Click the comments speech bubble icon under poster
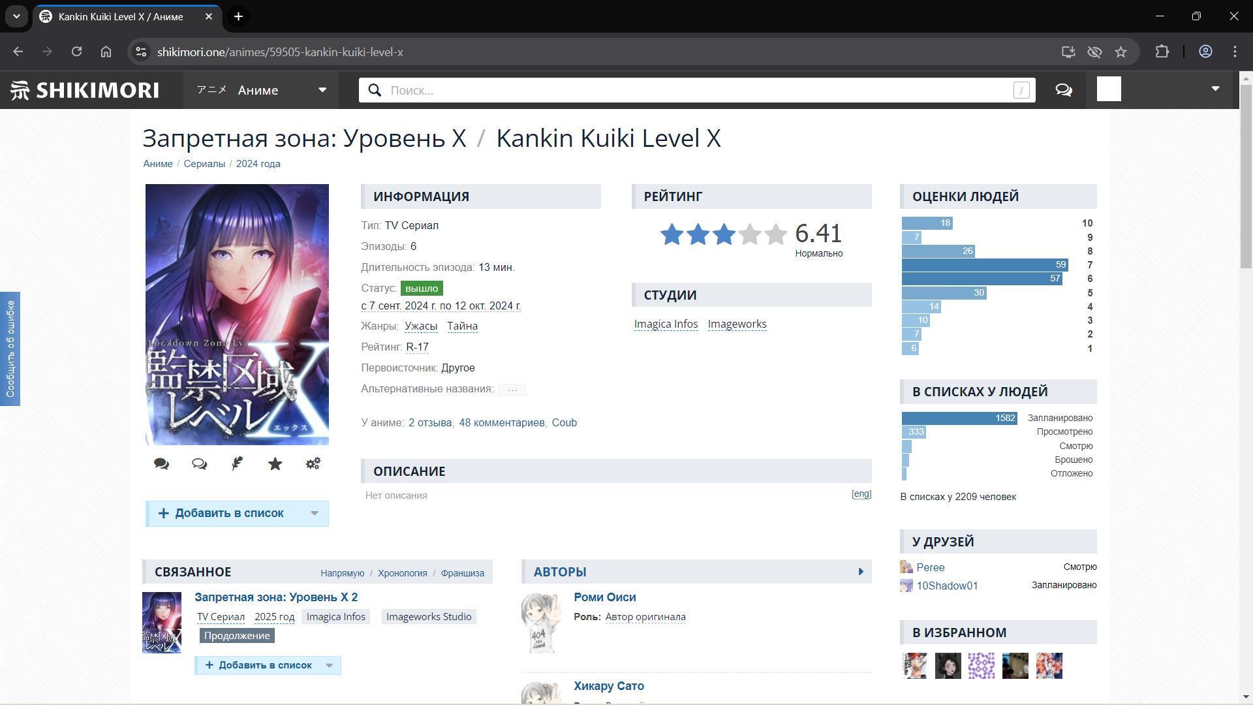The height and width of the screenshot is (705, 1253). point(161,463)
